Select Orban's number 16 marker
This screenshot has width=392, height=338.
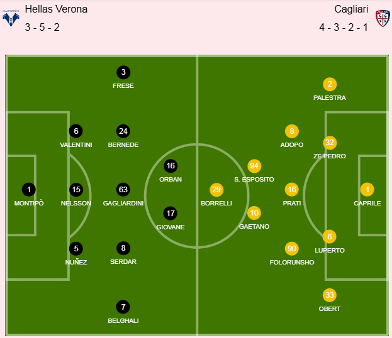[171, 166]
